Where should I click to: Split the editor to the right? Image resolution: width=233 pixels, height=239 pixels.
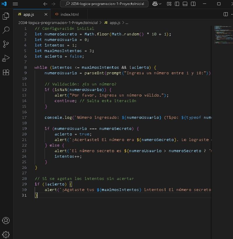[x=226, y=14]
